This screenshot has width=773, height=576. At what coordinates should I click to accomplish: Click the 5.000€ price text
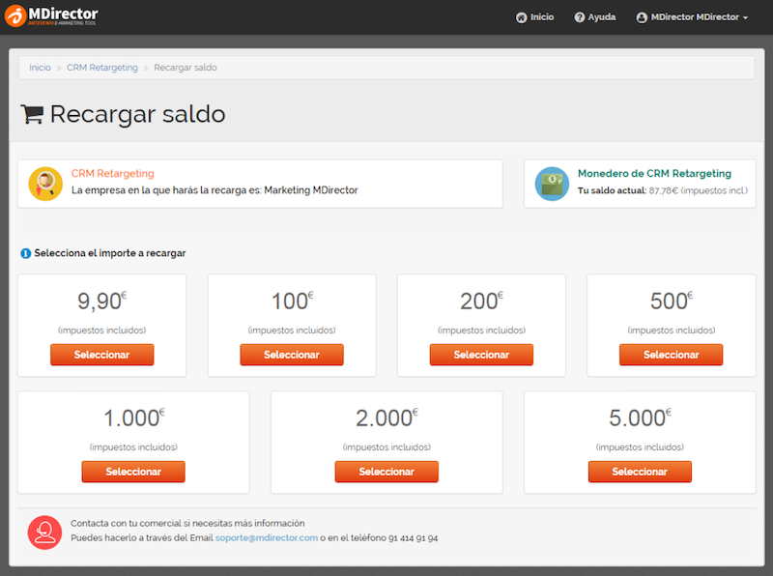coord(640,418)
